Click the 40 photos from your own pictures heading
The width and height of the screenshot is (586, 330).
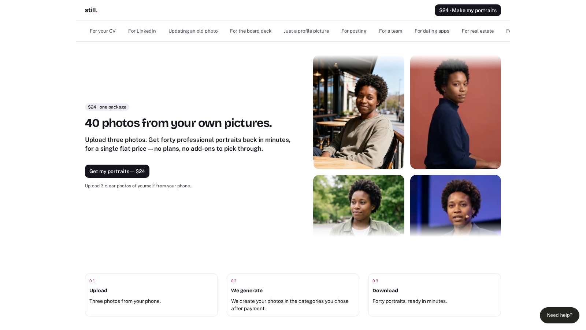coord(178,123)
